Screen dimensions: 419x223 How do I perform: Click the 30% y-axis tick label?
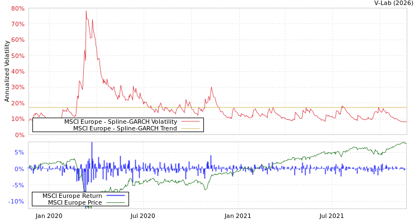coord(17,88)
